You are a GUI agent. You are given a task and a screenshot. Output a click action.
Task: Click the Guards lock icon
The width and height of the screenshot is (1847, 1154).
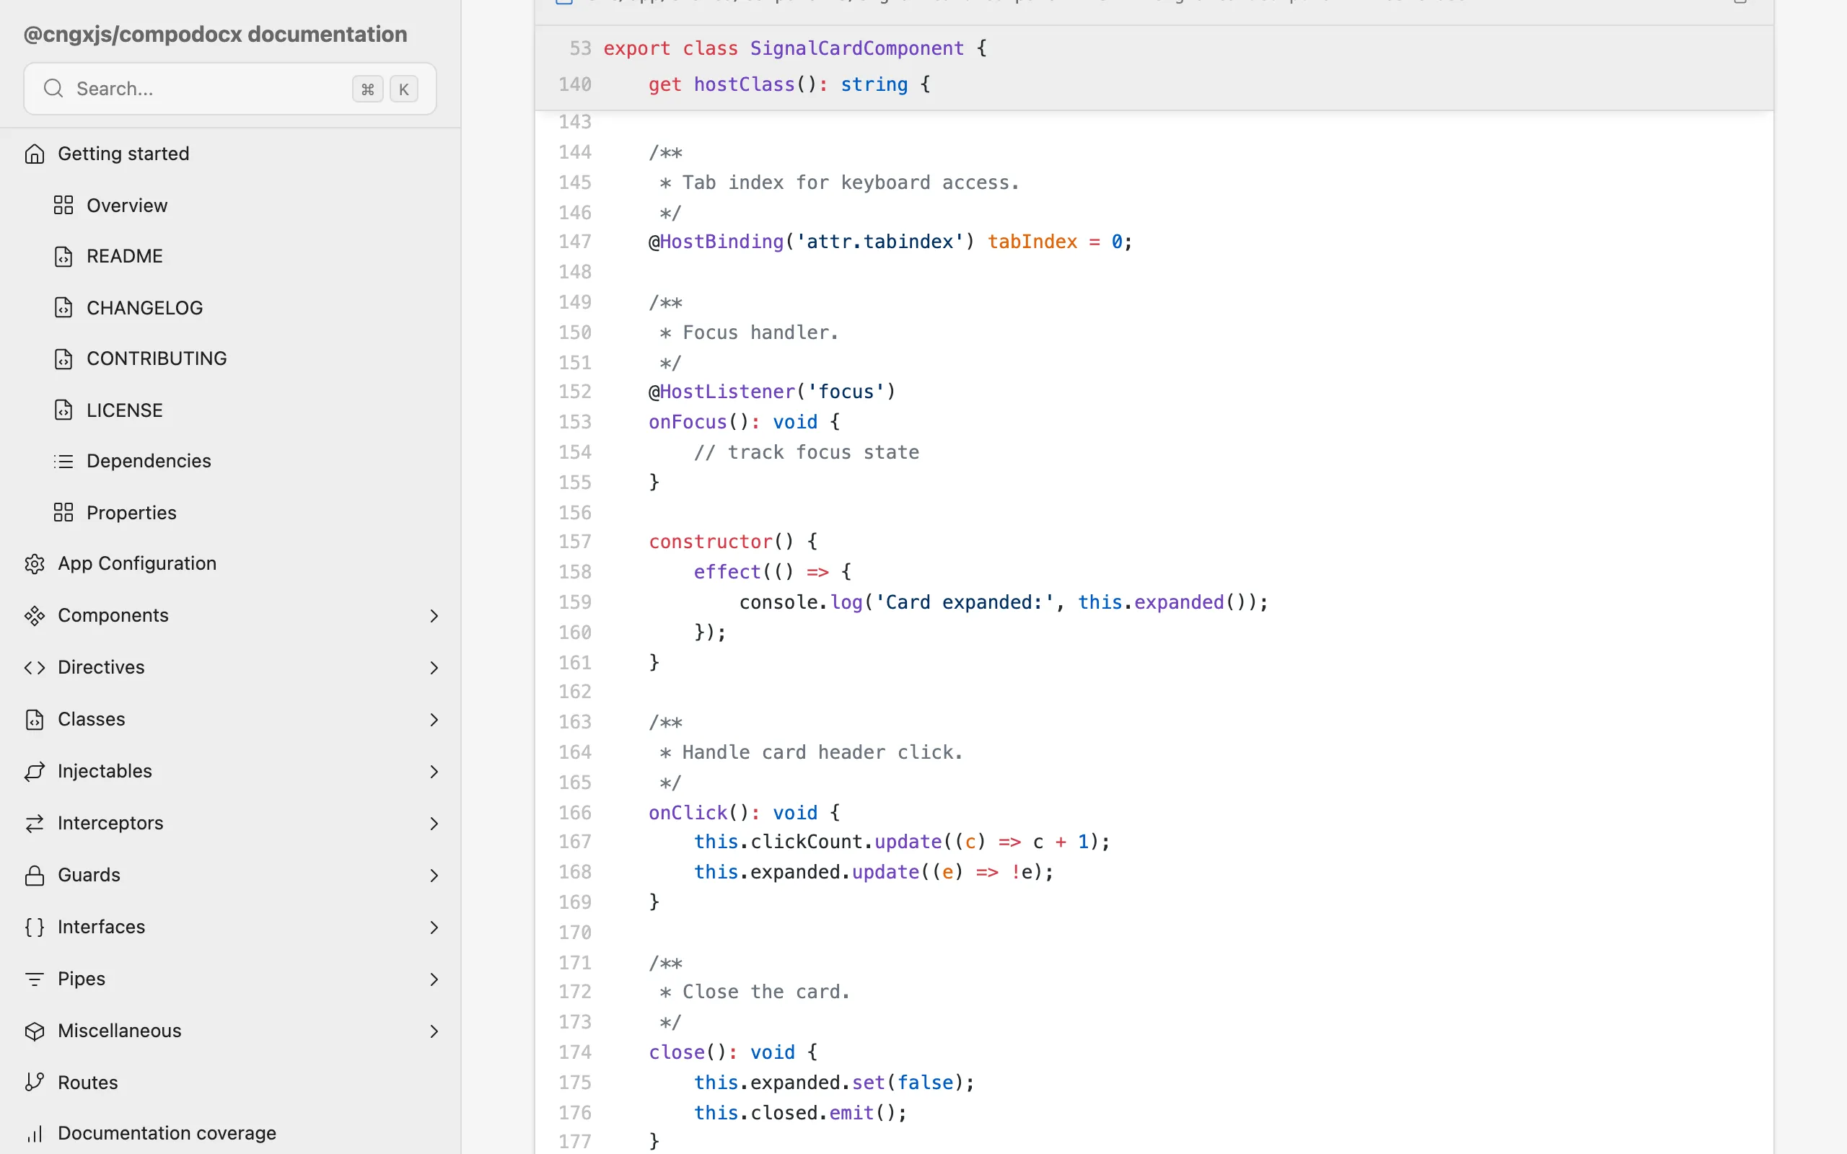tap(35, 876)
